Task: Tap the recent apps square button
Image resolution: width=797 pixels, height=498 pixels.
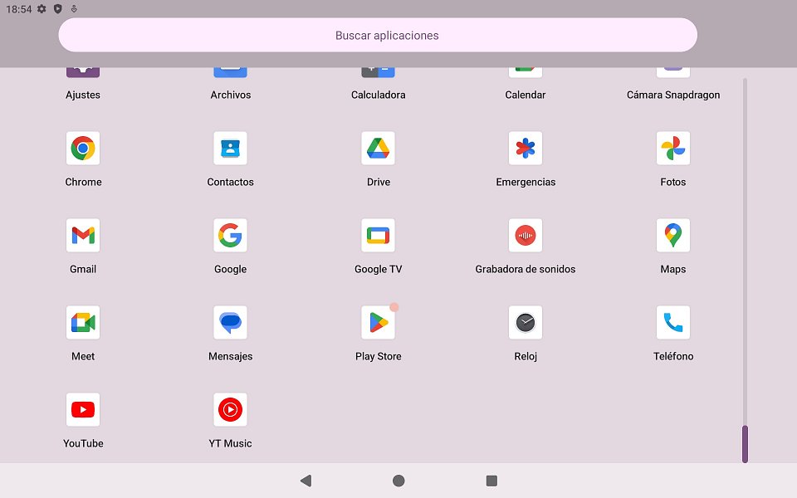Action: pyautogui.click(x=491, y=481)
